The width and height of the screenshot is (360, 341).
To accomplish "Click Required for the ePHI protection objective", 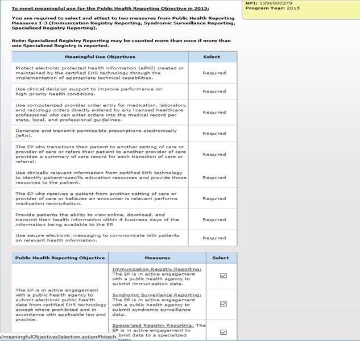I will (214, 73).
